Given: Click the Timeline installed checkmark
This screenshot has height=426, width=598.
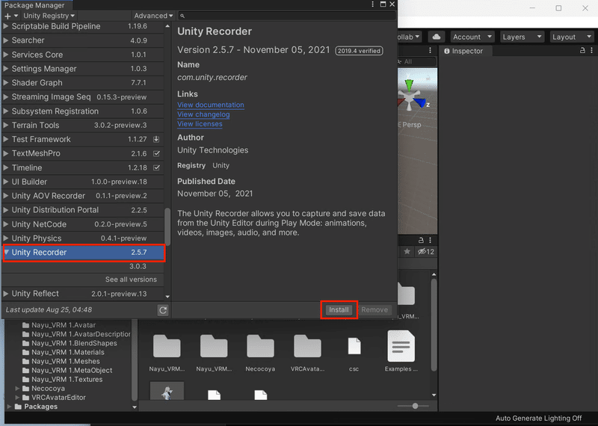Looking at the screenshot, I should click(156, 167).
